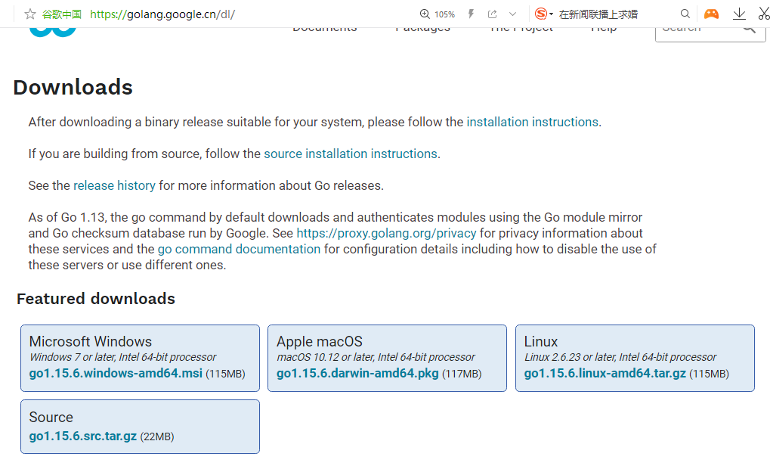This screenshot has width=770, height=469.
Task: Open the Documents menu item
Action: [x=325, y=30]
